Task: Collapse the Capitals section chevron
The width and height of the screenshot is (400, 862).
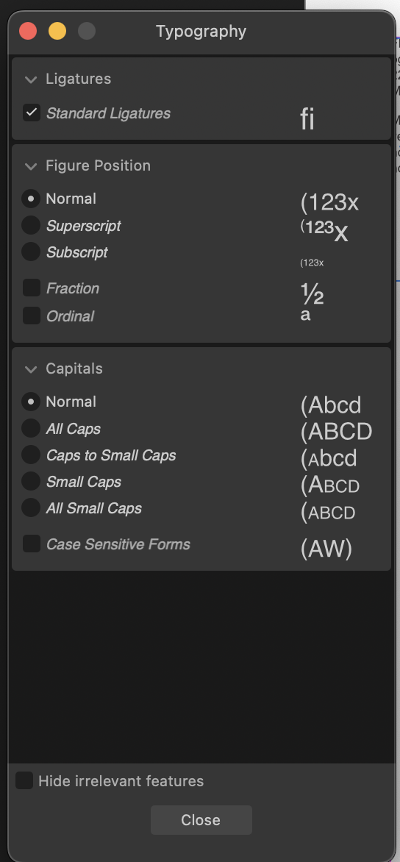Action: pos(31,369)
